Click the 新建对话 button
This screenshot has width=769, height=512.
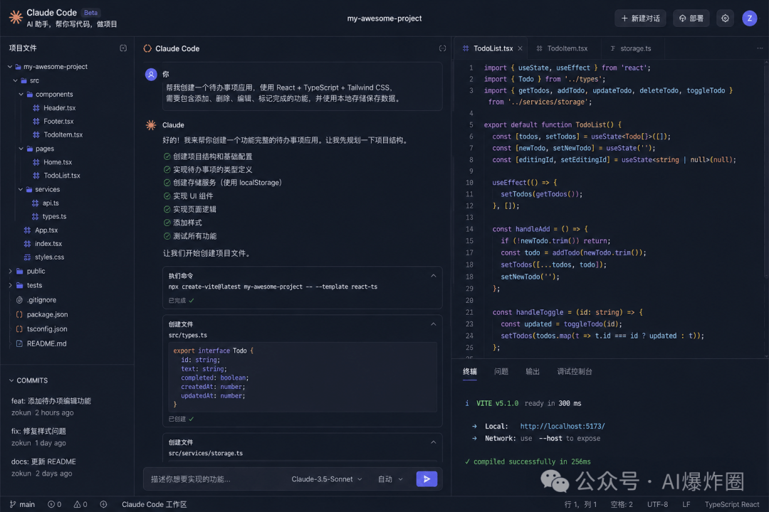[x=641, y=18]
